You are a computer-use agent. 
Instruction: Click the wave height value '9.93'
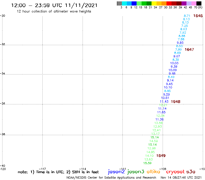[x=180, y=43]
